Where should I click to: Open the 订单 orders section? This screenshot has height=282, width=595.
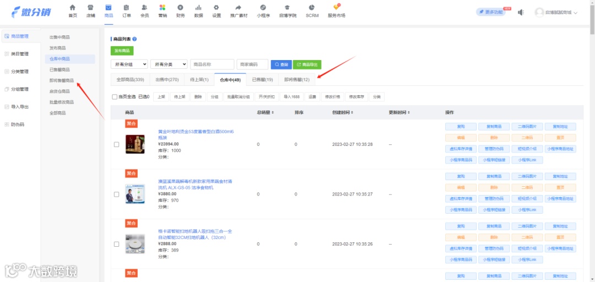click(126, 12)
